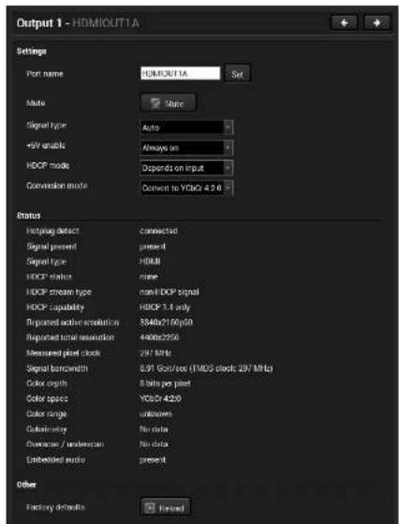Image resolution: width=399 pixels, height=524 pixels.
Task: Click the 'Factory defaults' label
Action: pos(55,507)
